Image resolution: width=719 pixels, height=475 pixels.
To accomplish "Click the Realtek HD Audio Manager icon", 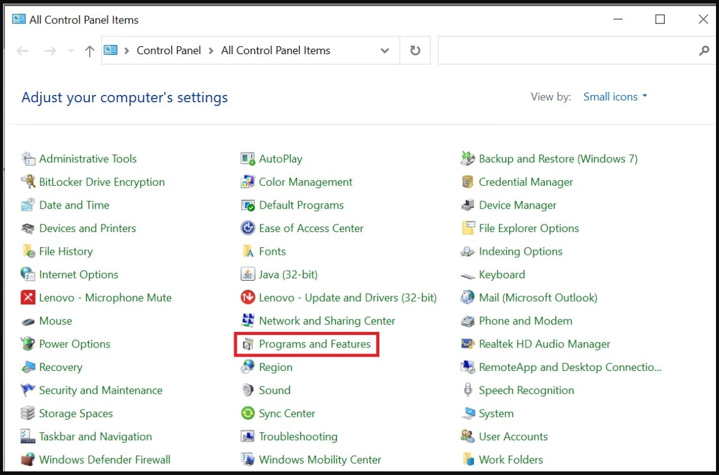I will [x=468, y=344].
